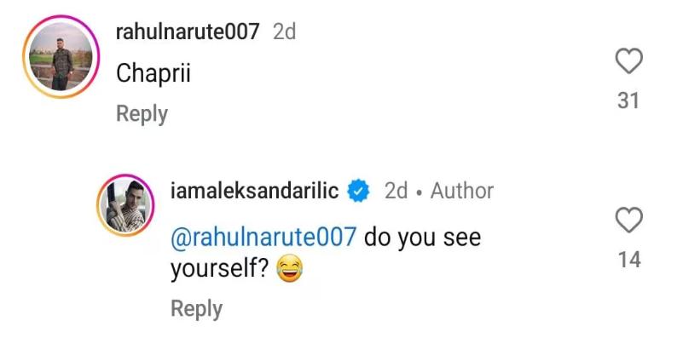Screen dimensions: 683x338
Task: Open rahulnarute007's profile picture story ring
Action: [61, 56]
